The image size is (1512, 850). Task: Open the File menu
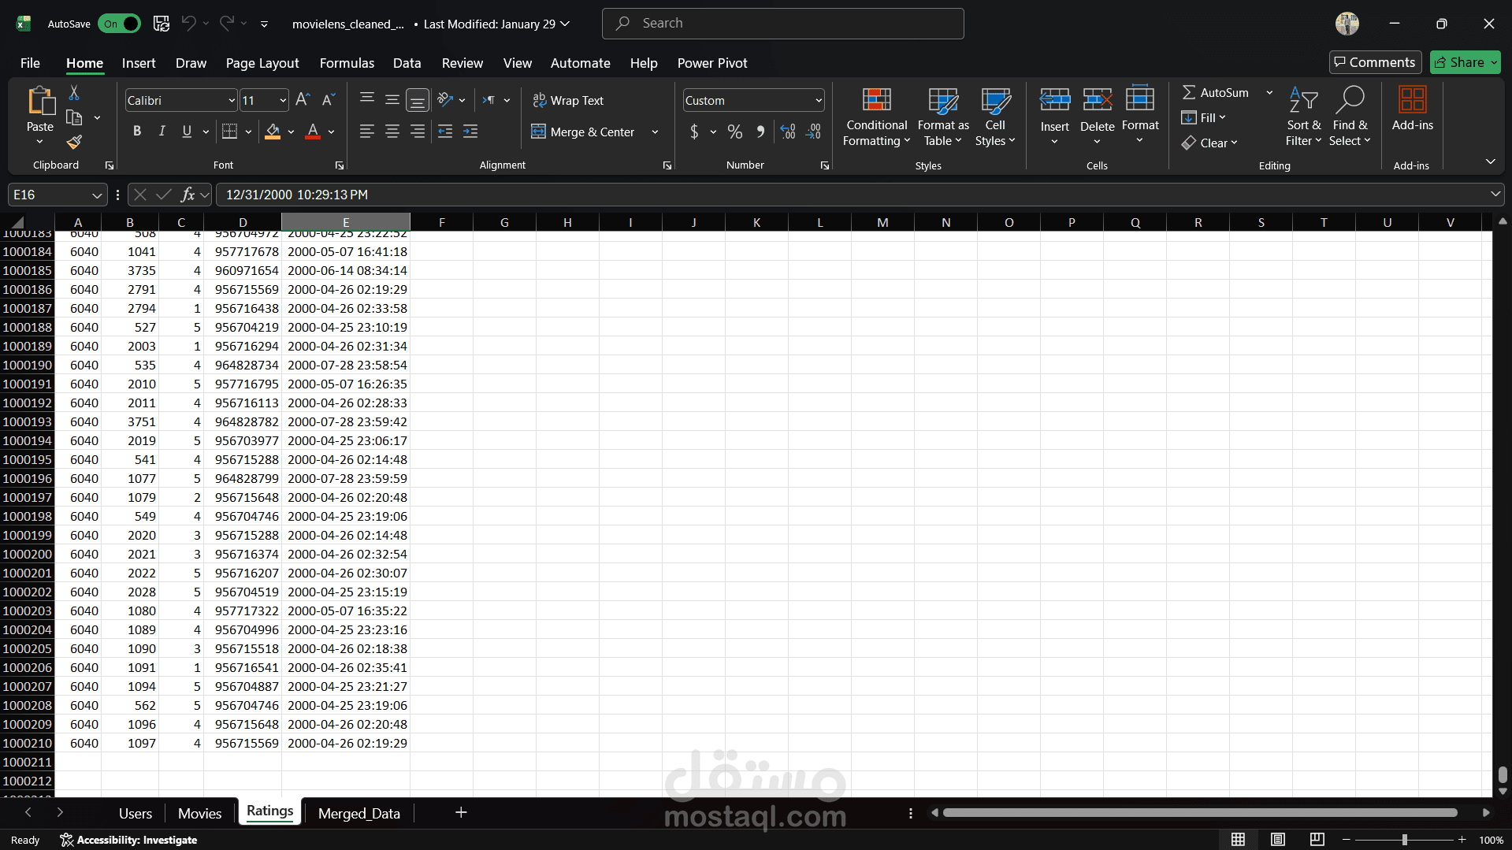point(30,63)
